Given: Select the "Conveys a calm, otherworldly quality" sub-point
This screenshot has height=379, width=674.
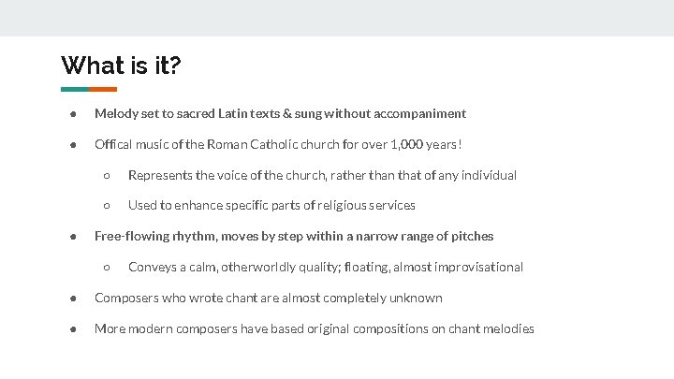Looking at the screenshot, I should pyautogui.click(x=325, y=268).
